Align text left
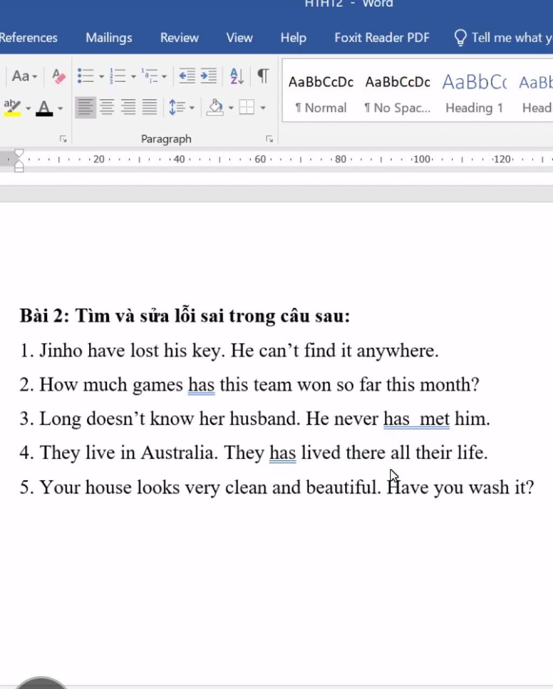 tap(85, 107)
